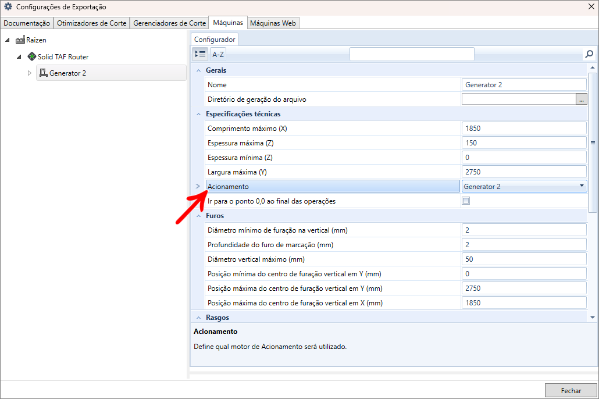The image size is (599, 399).
Task: Expand the Generator 2 tree node
Action: pos(30,73)
